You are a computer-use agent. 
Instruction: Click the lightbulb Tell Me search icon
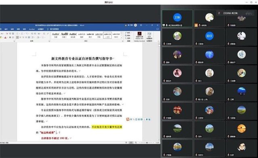click(48, 29)
